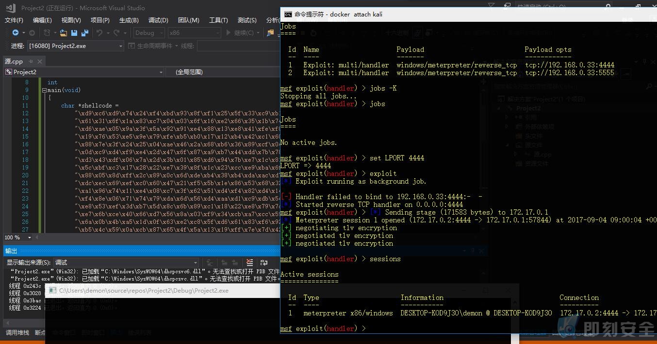
Task: Click the previous message icon in output toolbar
Action: pyautogui.click(x=225, y=262)
